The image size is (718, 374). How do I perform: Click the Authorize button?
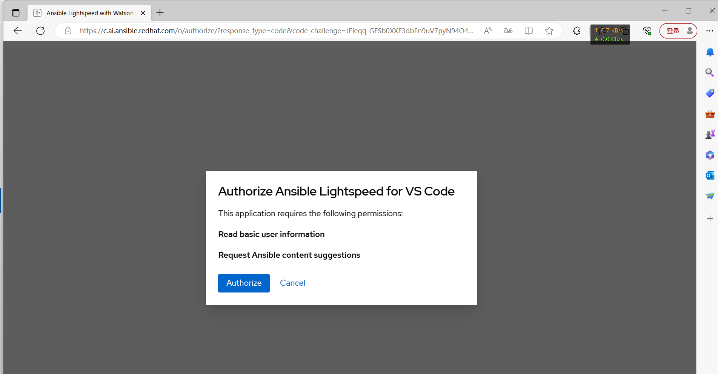tap(244, 283)
